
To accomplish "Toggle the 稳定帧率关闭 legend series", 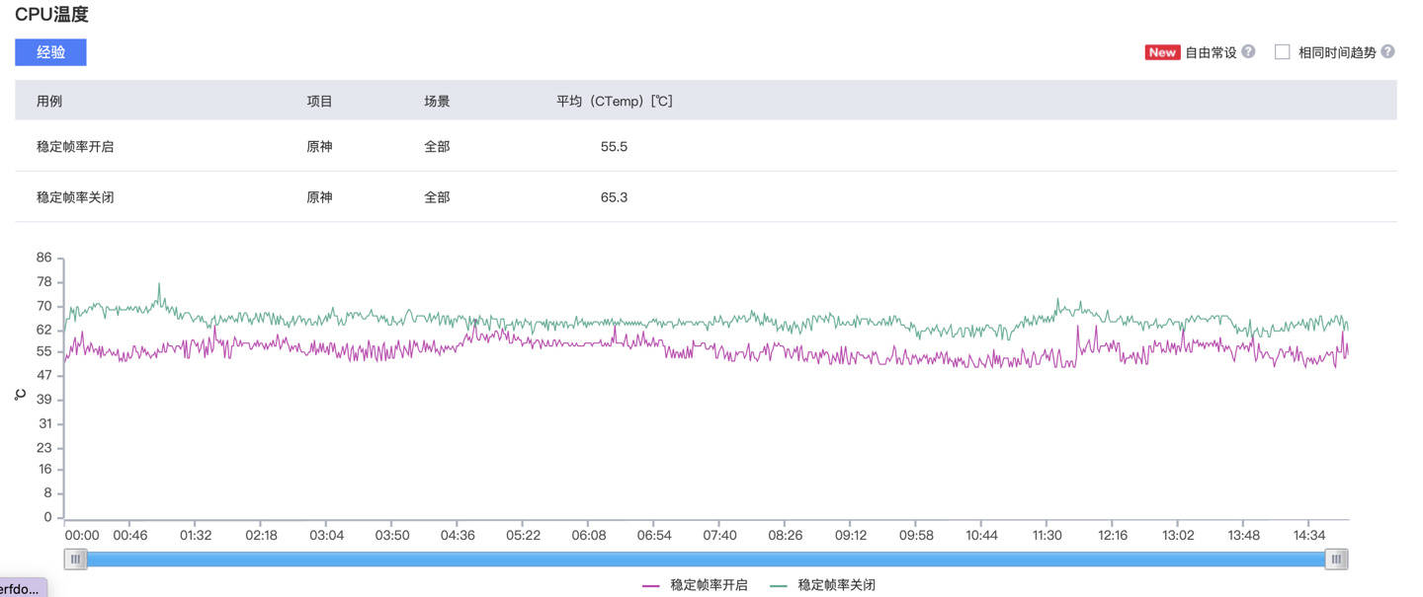I will coord(822,585).
